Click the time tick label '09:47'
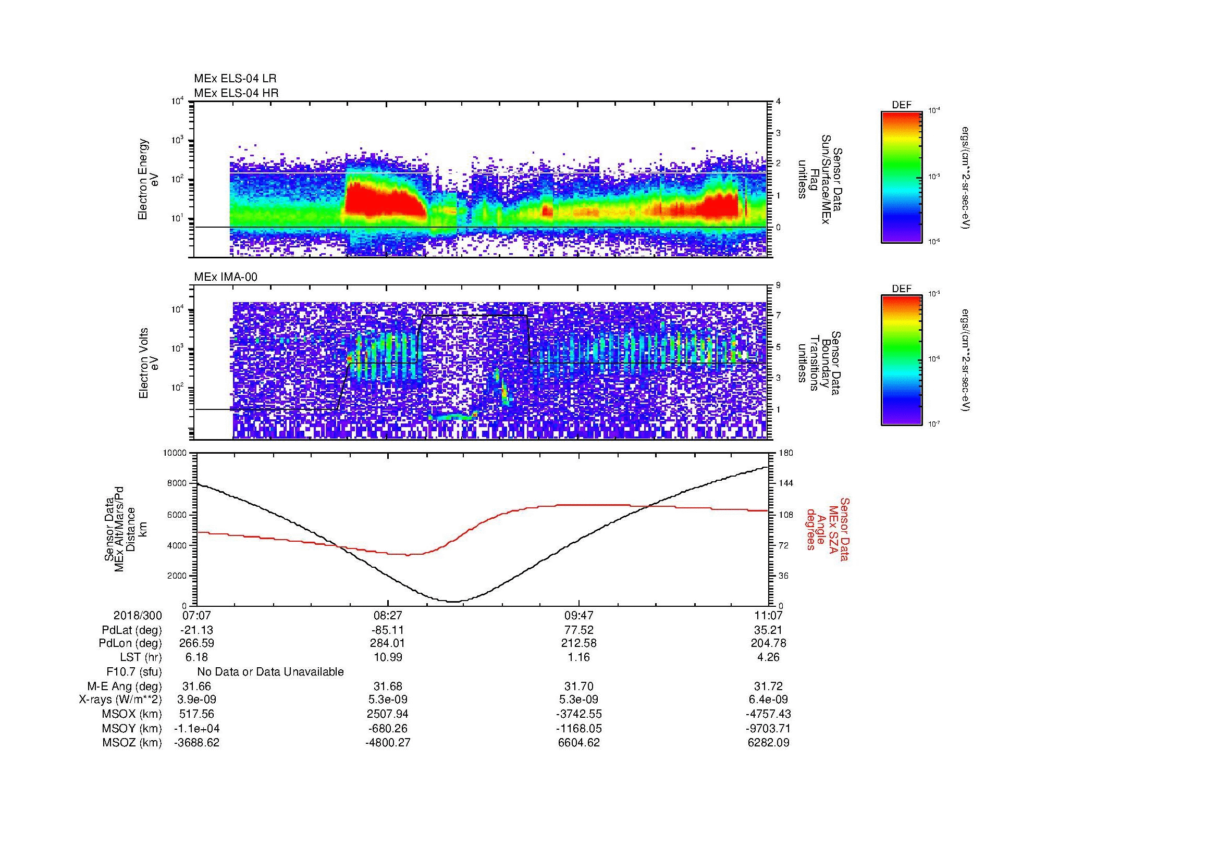The image size is (1219, 861). point(578,615)
